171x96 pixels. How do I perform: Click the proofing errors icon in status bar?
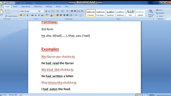(20, 95)
